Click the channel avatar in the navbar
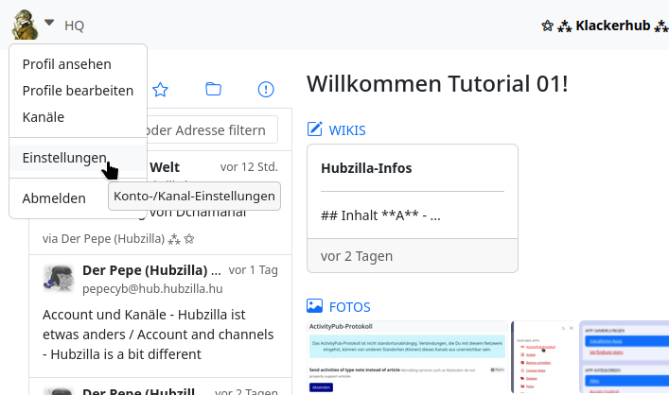 tap(24, 25)
